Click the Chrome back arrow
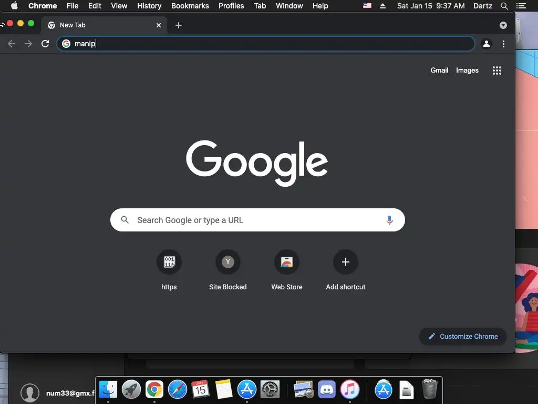The image size is (538, 404). (12, 44)
